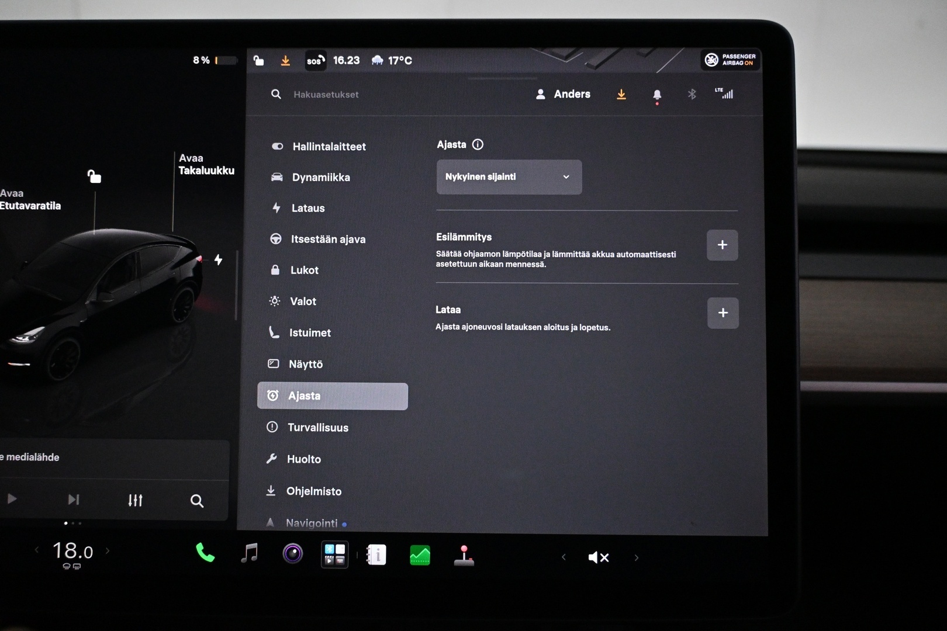947x631 pixels.
Task: Tap the unlock icon above the car
Action: point(94,176)
